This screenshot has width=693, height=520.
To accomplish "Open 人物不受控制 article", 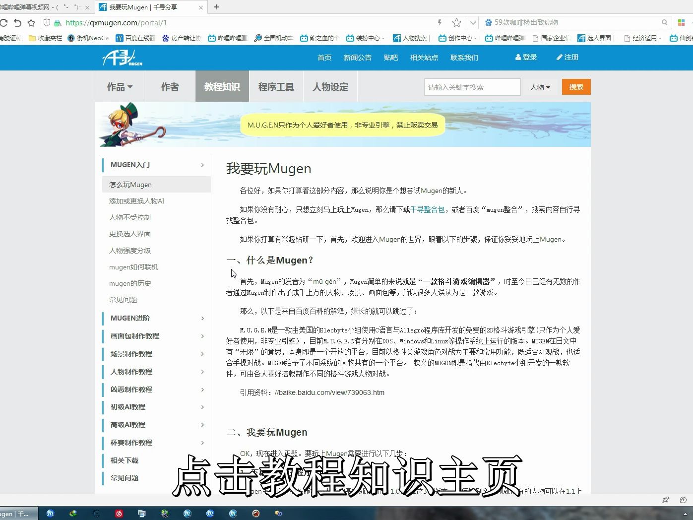I will 130,217.
